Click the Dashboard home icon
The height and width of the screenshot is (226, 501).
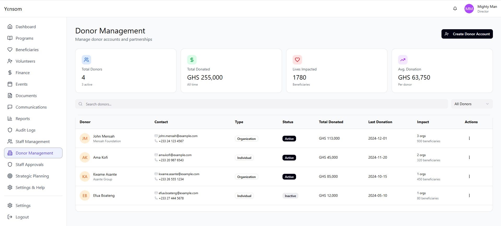point(10,27)
